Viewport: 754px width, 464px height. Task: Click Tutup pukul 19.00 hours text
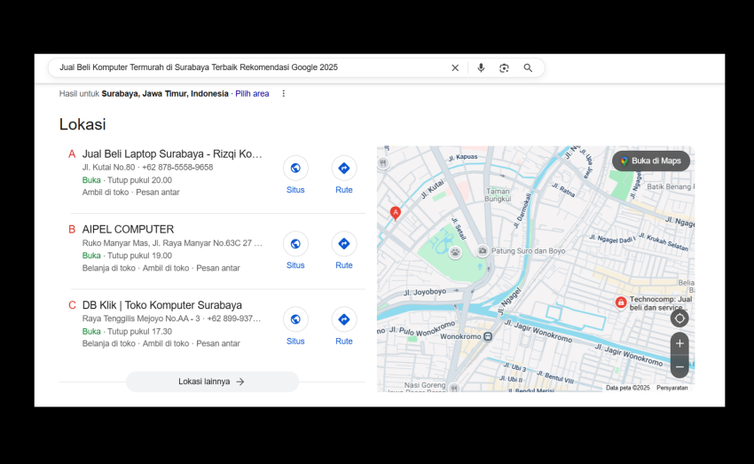[x=139, y=256]
